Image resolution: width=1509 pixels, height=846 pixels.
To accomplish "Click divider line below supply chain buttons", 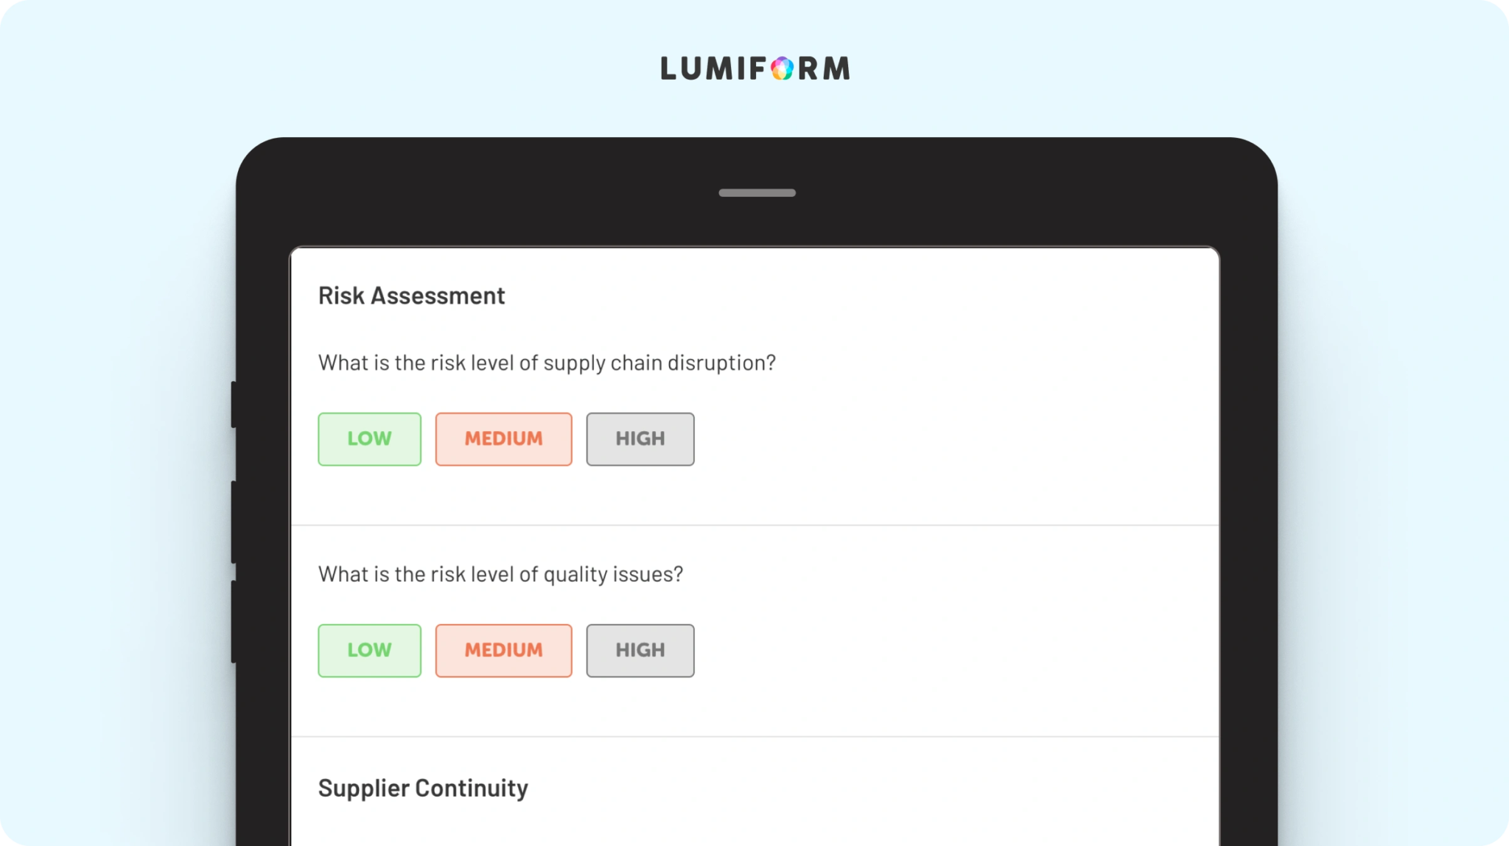I will (x=754, y=525).
